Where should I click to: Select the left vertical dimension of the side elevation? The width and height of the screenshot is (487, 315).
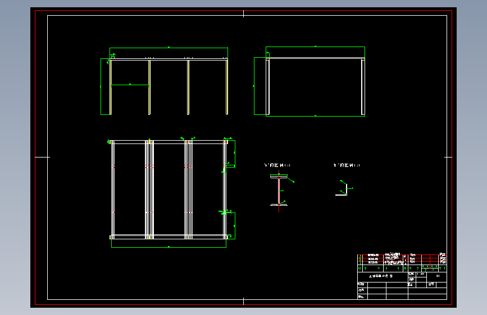pyautogui.click(x=254, y=86)
